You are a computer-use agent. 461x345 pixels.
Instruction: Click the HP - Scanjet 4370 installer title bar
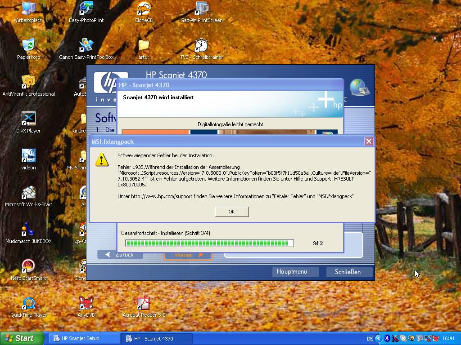click(230, 85)
